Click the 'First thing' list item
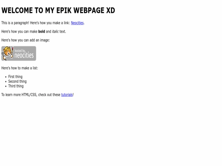The height and width of the screenshot is (166, 222). 15,77
